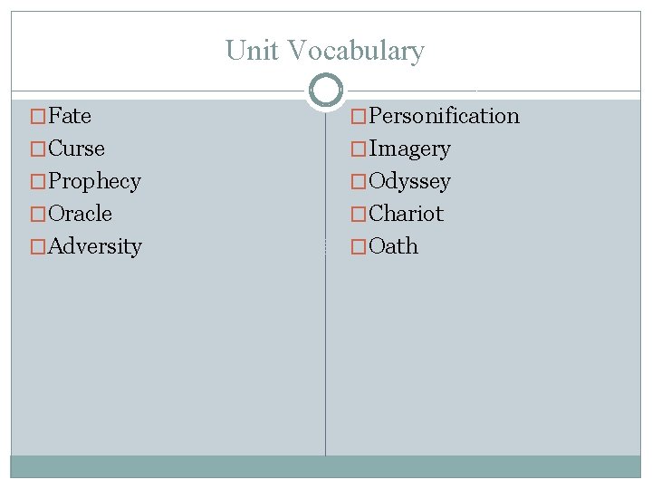Screen dimensions: 652x489
Task: Select the word Oath
Action: pyautogui.click(x=394, y=246)
